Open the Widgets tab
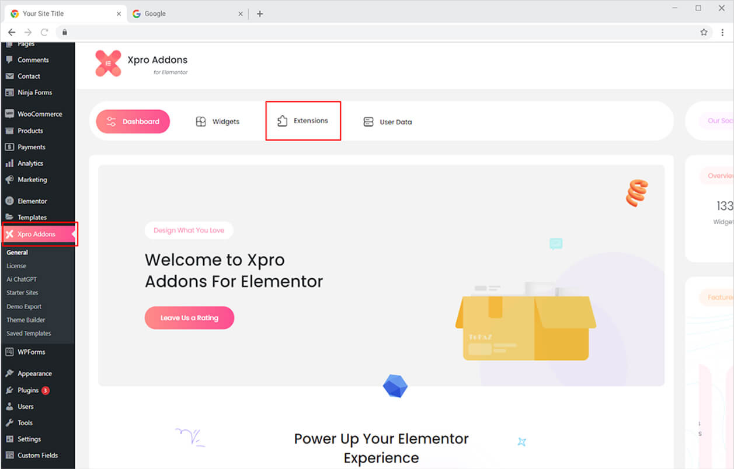734x469 pixels. 217,122
